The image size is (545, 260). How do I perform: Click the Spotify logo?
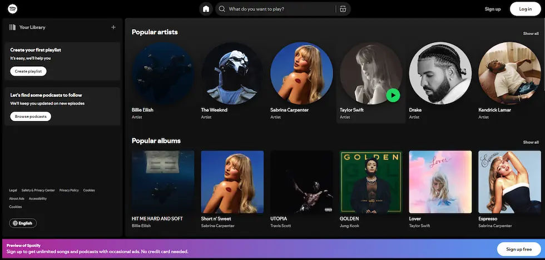(12, 9)
